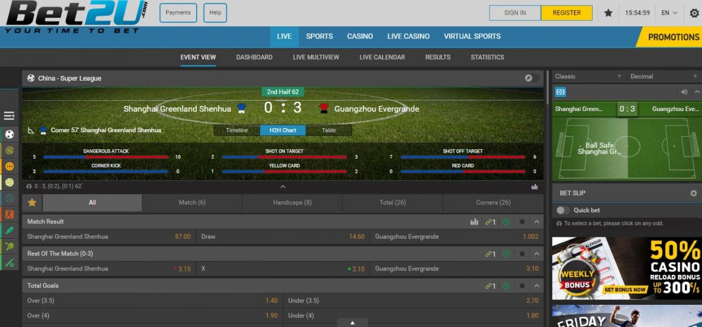
Task: Filter markets by Total (26)
Action: point(393,202)
